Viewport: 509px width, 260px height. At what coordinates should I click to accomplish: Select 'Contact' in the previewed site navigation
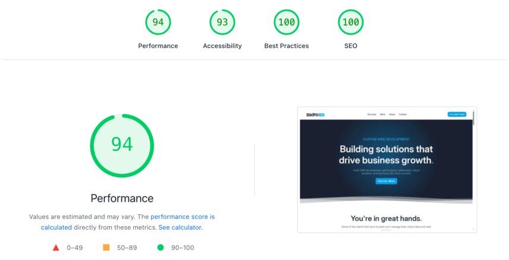click(x=403, y=114)
